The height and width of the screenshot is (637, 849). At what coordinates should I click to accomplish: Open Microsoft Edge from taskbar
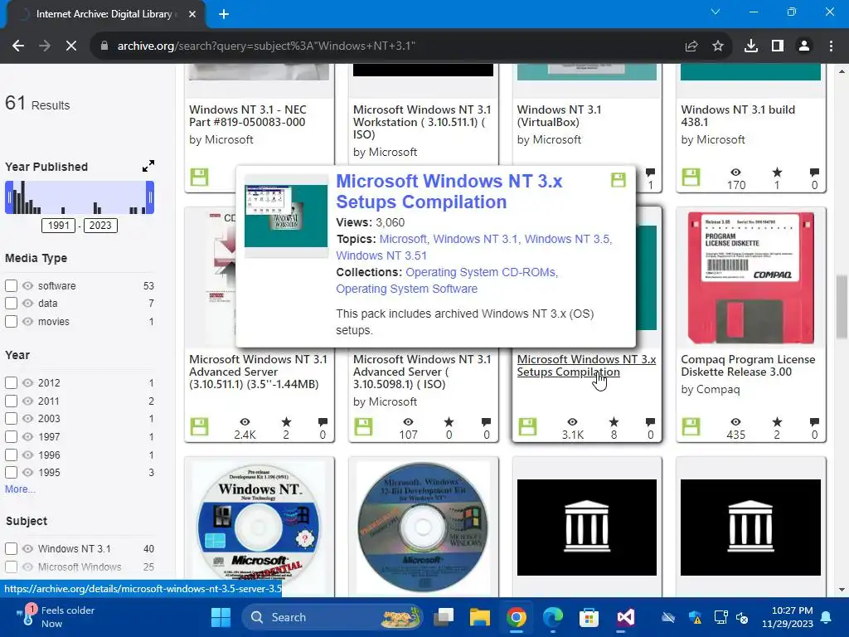pyautogui.click(x=553, y=617)
